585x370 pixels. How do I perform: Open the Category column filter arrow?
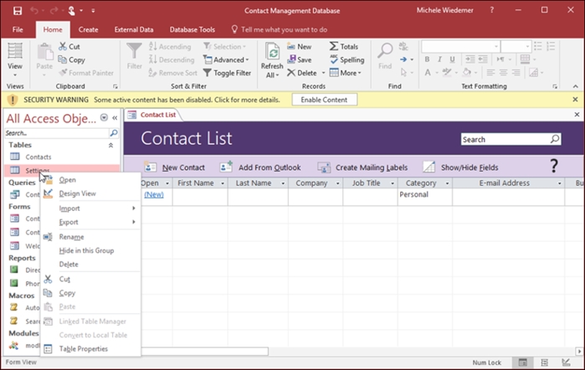pos(447,183)
